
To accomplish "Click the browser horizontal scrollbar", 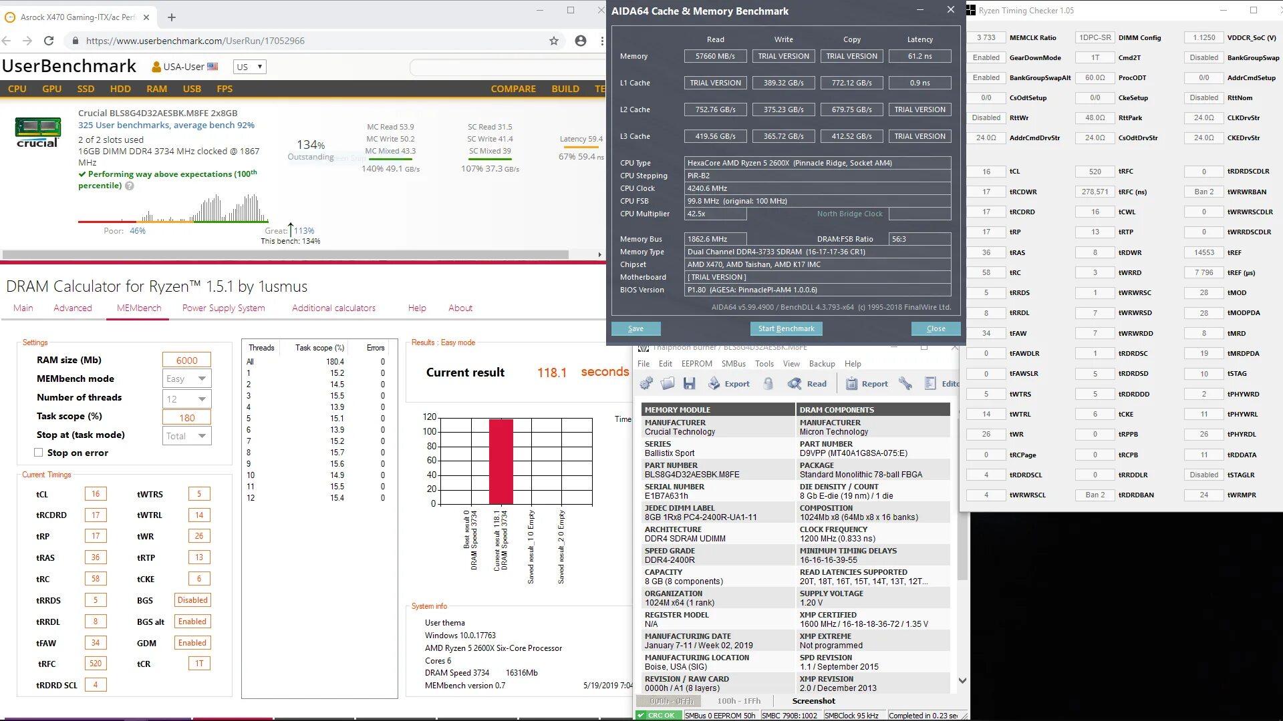I will tap(285, 254).
